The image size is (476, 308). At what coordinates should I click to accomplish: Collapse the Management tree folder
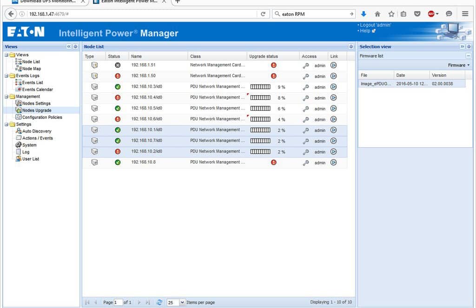[x=7, y=97]
